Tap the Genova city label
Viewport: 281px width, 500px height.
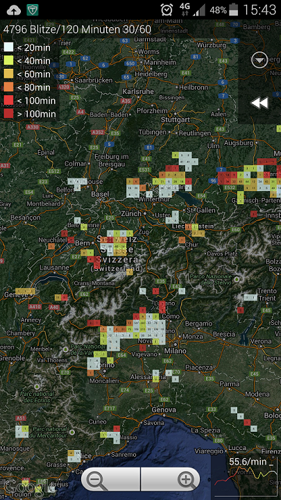pyautogui.click(x=164, y=410)
